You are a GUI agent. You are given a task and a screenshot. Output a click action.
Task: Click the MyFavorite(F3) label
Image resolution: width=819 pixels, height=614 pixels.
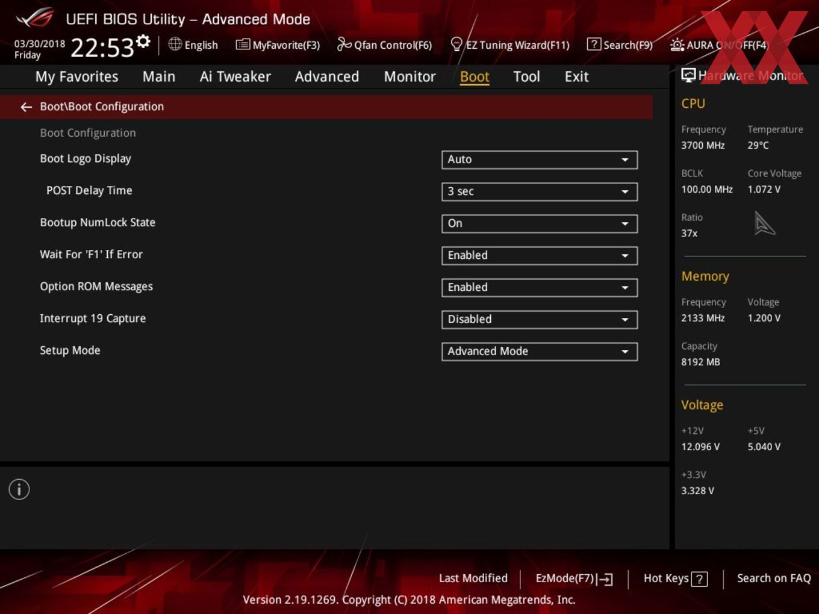tap(286, 45)
